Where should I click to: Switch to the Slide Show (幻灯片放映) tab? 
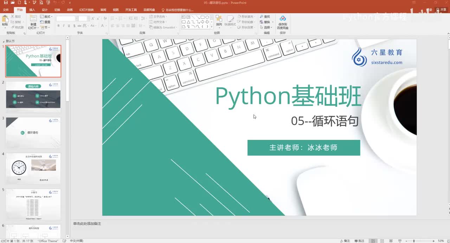pyautogui.click(x=86, y=10)
